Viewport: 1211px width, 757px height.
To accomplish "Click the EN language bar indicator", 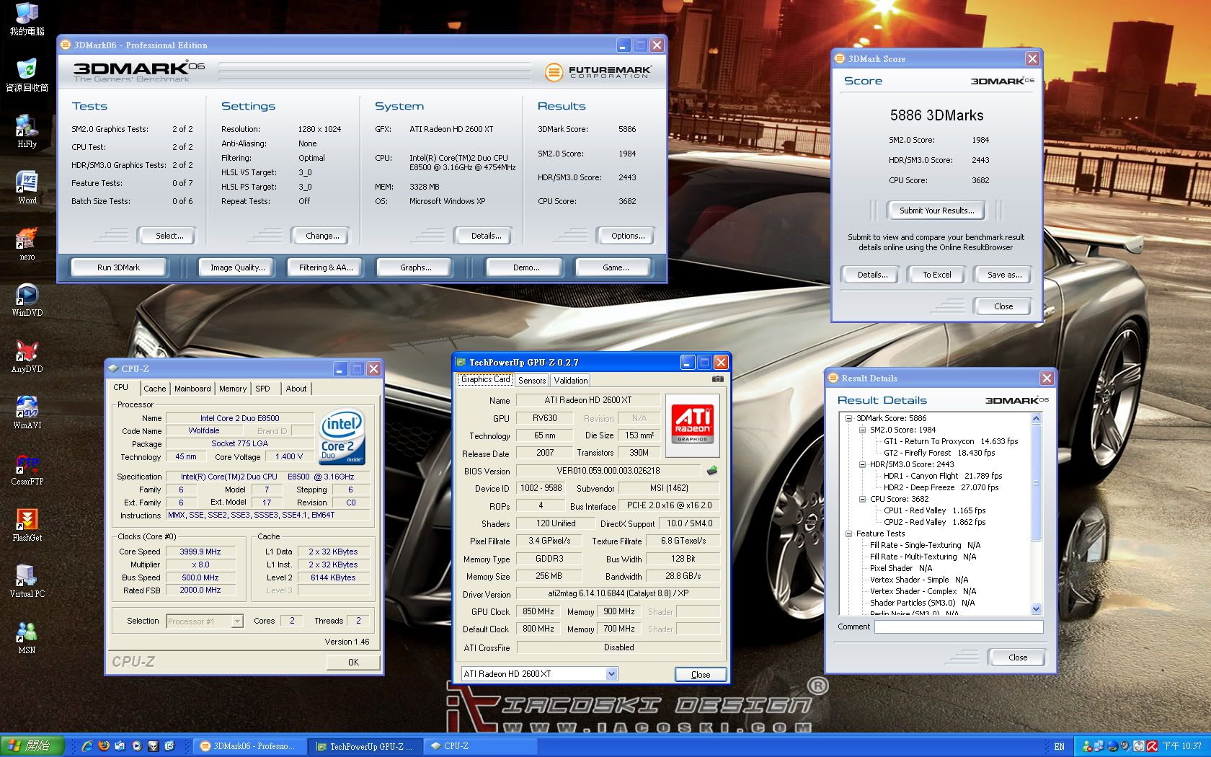I will coord(1059,746).
